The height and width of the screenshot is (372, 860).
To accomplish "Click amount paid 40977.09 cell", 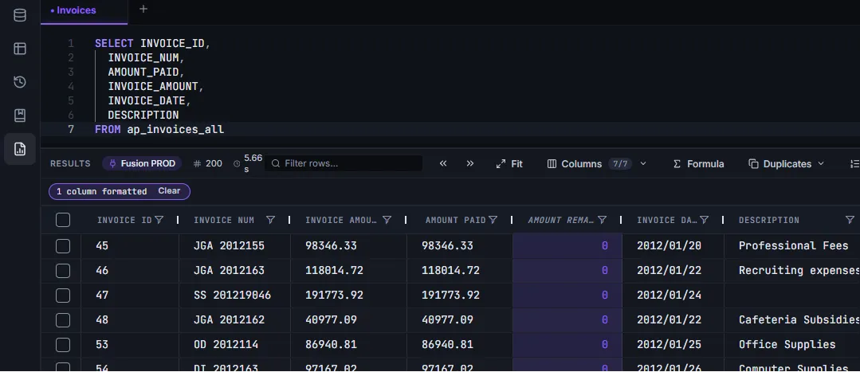I will click(447, 320).
